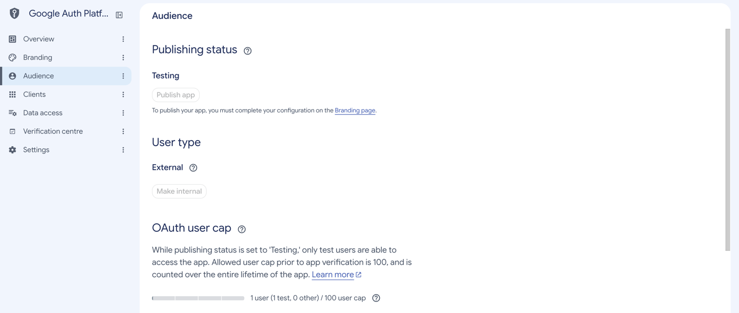Click the '1 user (1 test, 0 other)' text

pos(284,298)
